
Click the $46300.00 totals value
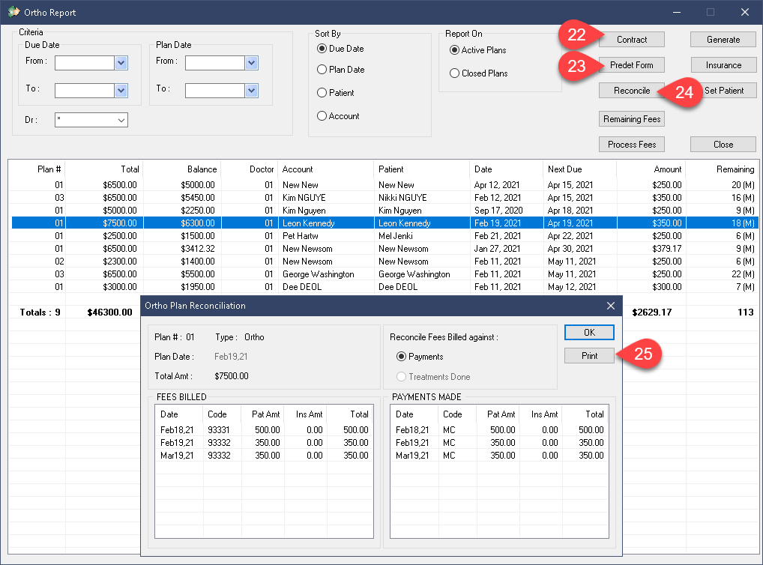(x=109, y=312)
